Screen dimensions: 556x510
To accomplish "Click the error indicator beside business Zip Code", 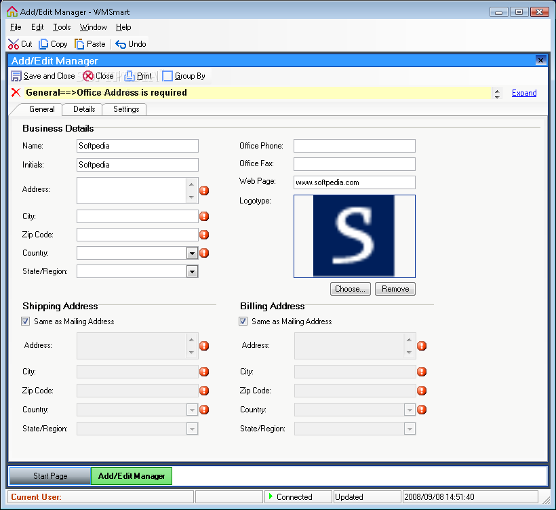I will [204, 235].
